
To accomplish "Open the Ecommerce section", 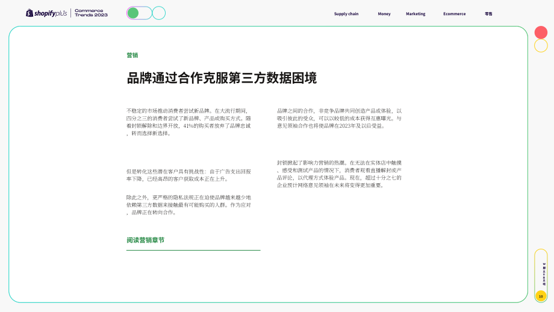I will click(455, 14).
